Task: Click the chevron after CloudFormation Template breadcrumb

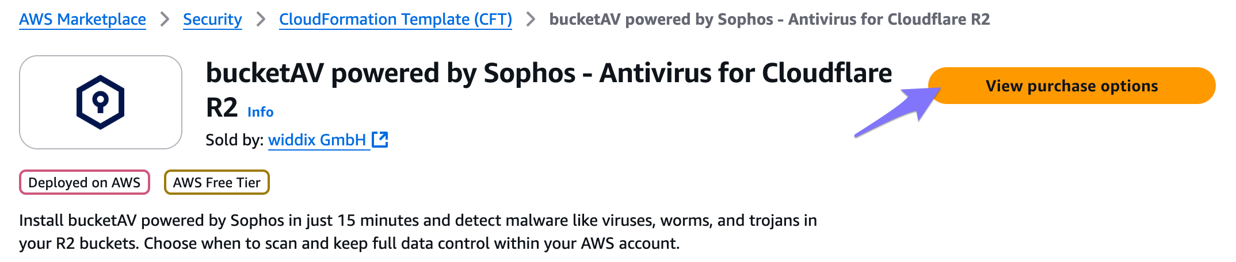Action: [x=531, y=20]
